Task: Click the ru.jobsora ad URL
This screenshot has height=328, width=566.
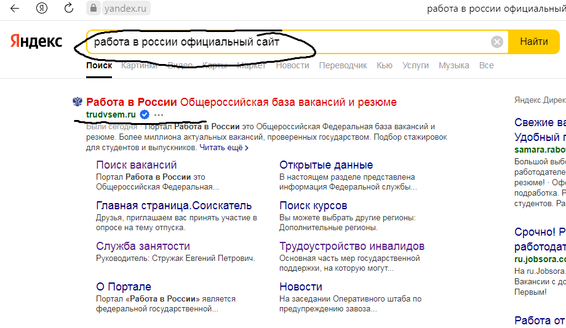Action: click(540, 259)
